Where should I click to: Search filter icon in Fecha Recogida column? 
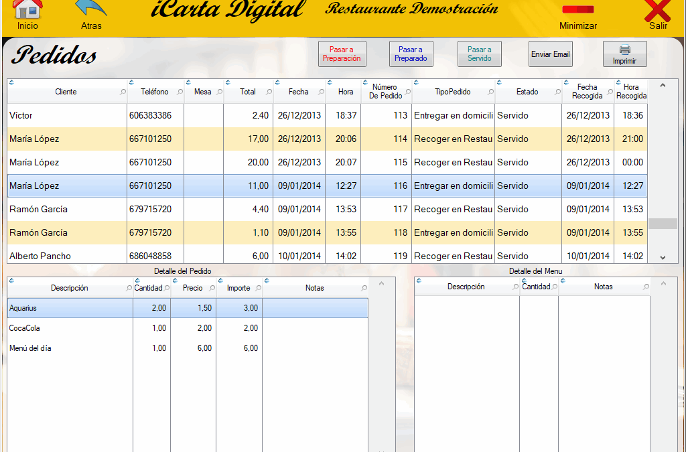(x=610, y=92)
